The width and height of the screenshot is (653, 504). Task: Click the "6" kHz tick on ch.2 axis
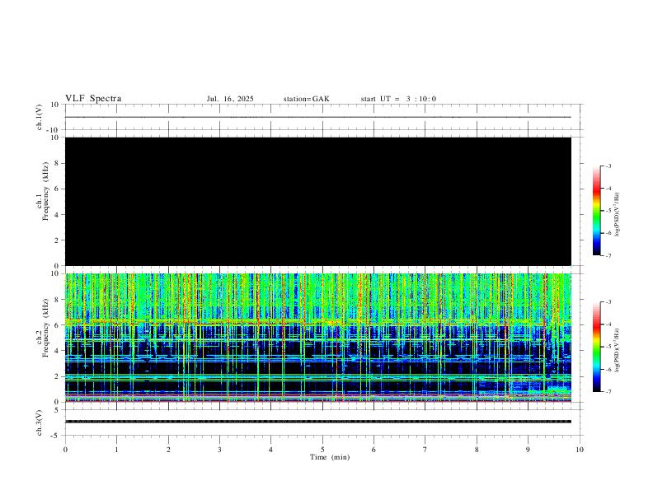[57, 325]
